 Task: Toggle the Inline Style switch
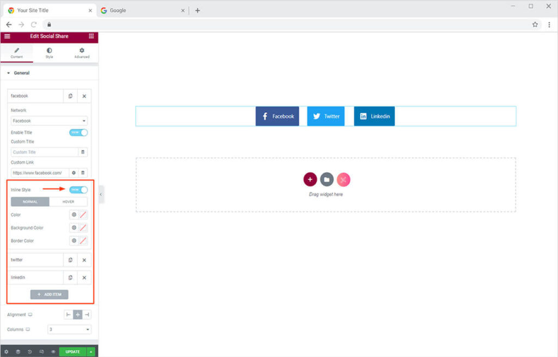(x=78, y=190)
